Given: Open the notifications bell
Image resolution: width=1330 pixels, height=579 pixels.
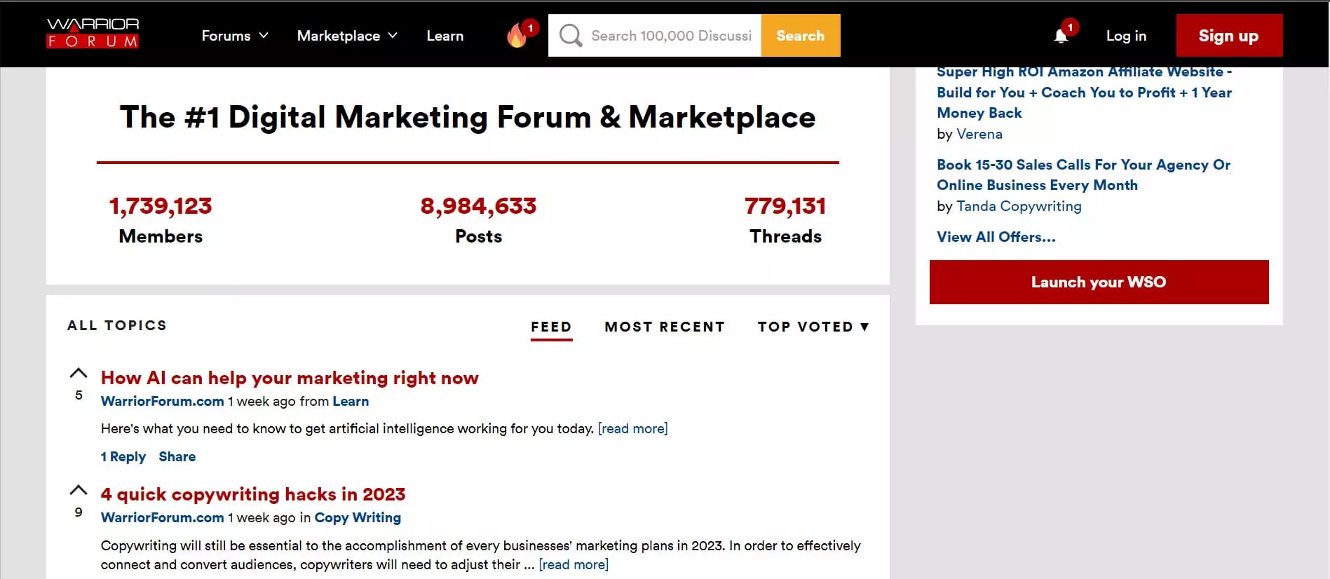Looking at the screenshot, I should pyautogui.click(x=1061, y=35).
